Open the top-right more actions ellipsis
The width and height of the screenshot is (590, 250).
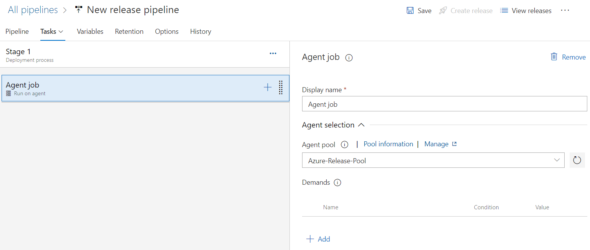pos(565,10)
